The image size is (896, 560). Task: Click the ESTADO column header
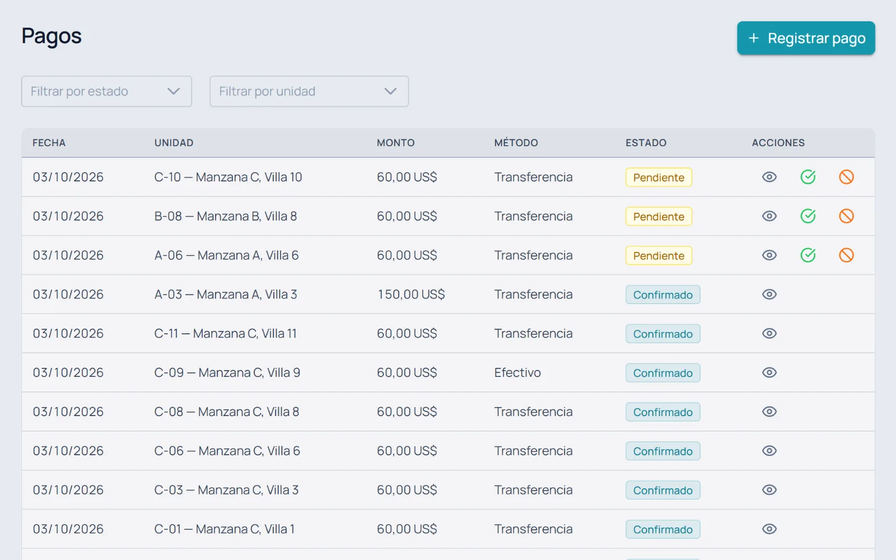click(x=646, y=143)
